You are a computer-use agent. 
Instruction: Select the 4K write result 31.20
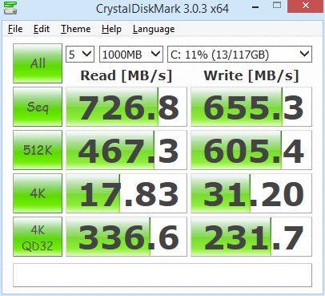click(x=251, y=193)
